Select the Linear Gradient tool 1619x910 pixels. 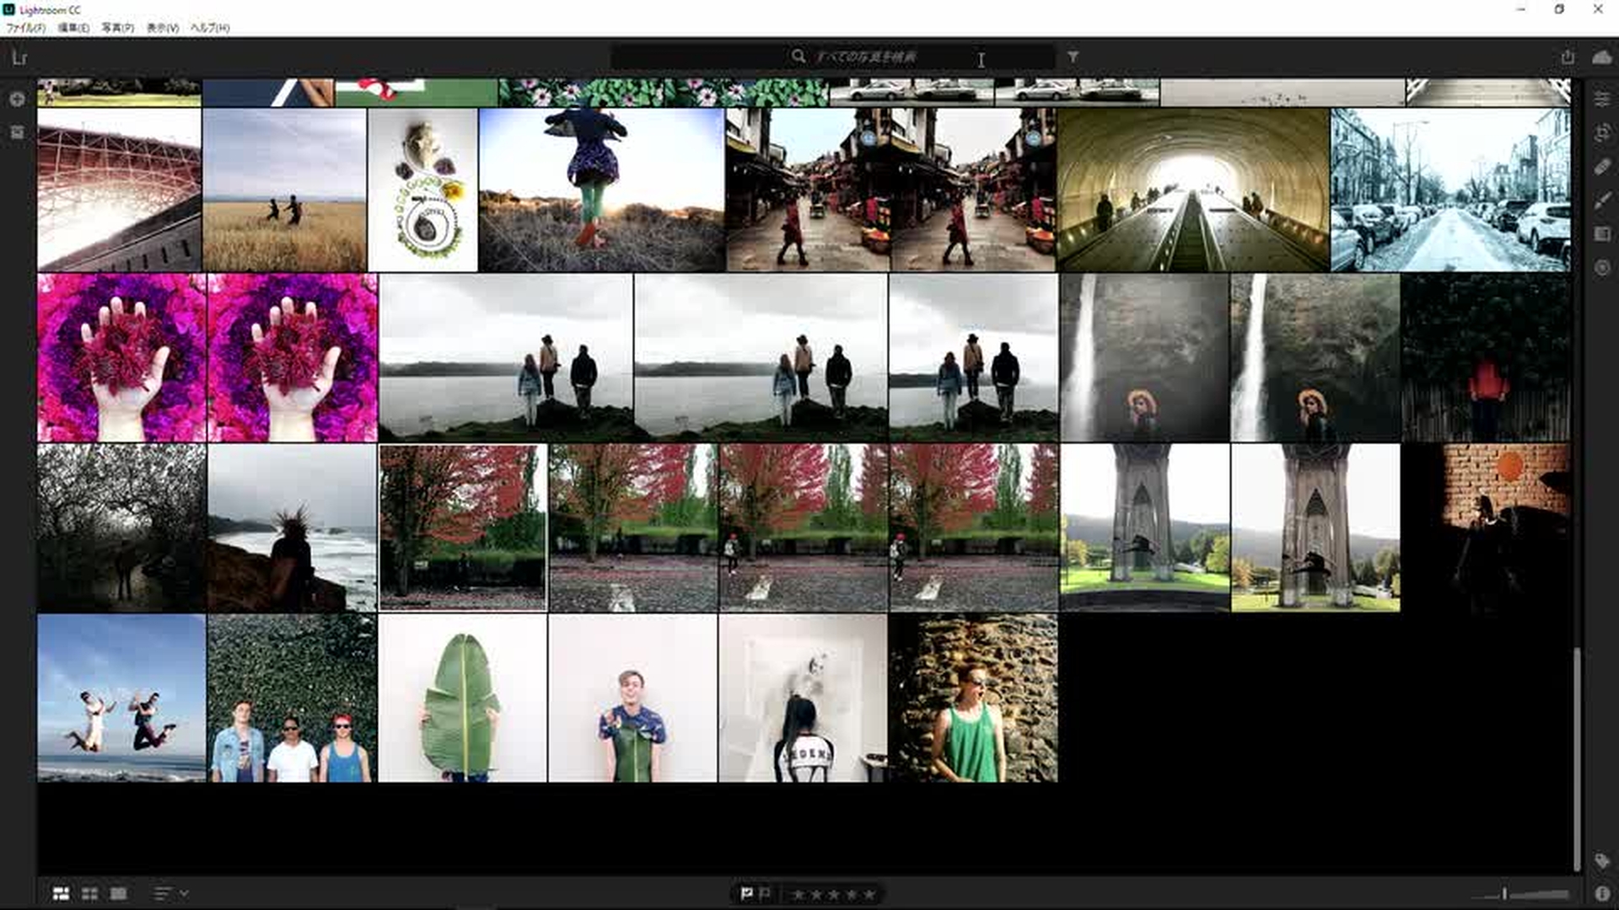pyautogui.click(x=1602, y=234)
